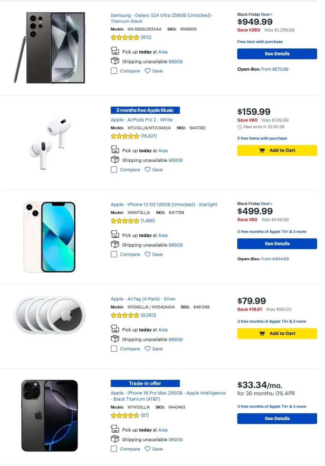This screenshot has width=325, height=466.
Task: Tick the Compare checkbox for iPhone 13
Action: point(114,254)
